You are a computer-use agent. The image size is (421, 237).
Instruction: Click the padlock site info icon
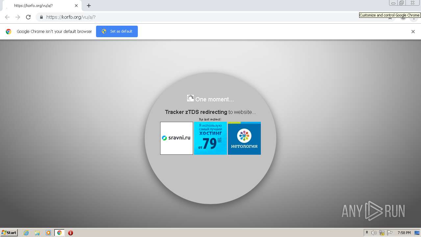click(x=41, y=17)
